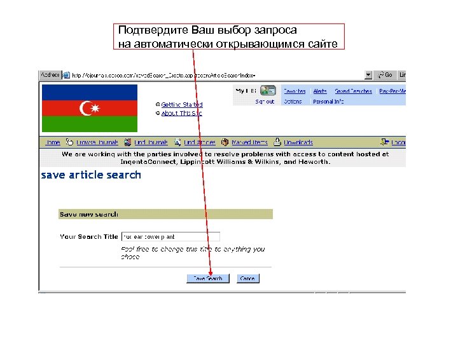Open Find Articles menu item
The height and width of the screenshot is (343, 458).
(200, 142)
